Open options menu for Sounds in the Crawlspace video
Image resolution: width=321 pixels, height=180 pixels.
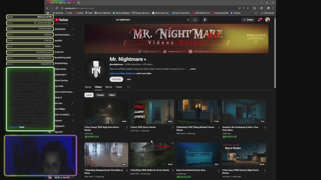(x=265, y=127)
